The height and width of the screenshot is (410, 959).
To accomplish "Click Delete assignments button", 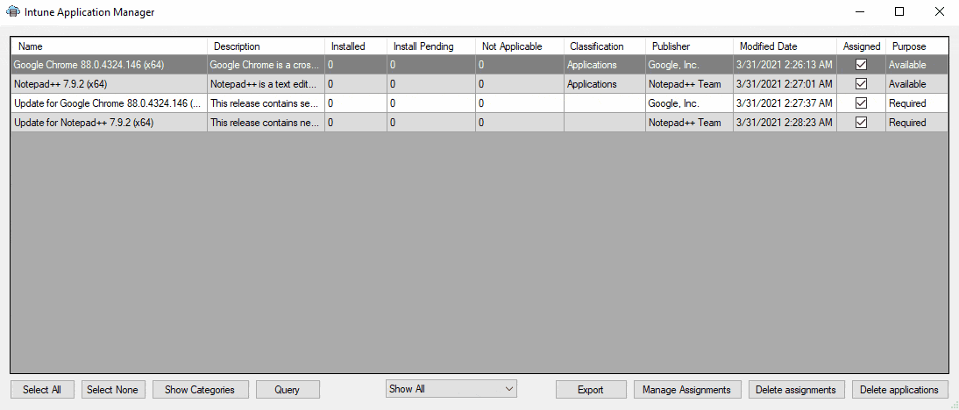I will click(x=796, y=390).
